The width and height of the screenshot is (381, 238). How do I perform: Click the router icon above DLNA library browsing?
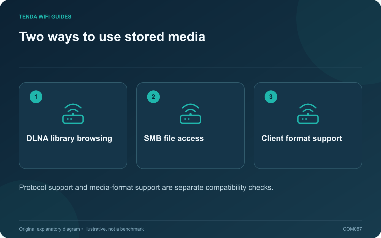pos(73,114)
